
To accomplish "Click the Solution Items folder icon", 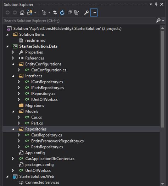I will [x=15, y=34].
